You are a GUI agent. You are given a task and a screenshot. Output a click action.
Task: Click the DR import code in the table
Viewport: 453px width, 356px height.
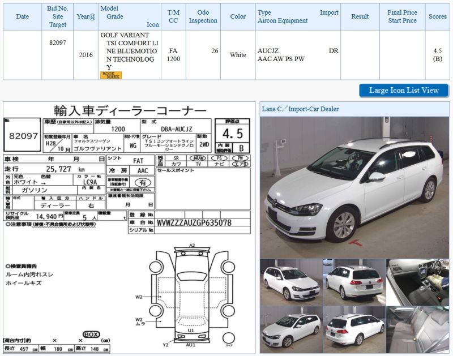click(334, 51)
